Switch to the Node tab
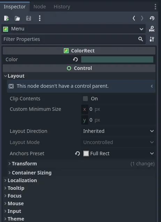 pos(40,7)
